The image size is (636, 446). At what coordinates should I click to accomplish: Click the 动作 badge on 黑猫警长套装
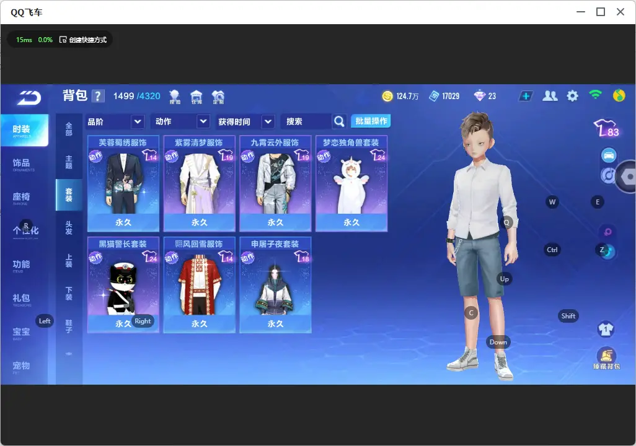(x=95, y=258)
